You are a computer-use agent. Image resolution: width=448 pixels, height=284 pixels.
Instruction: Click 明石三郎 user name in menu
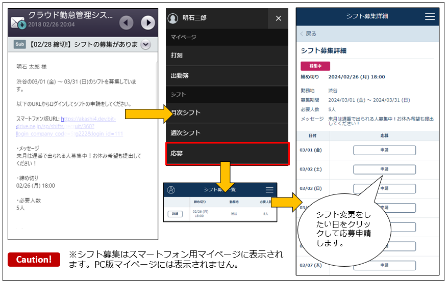tap(194, 18)
